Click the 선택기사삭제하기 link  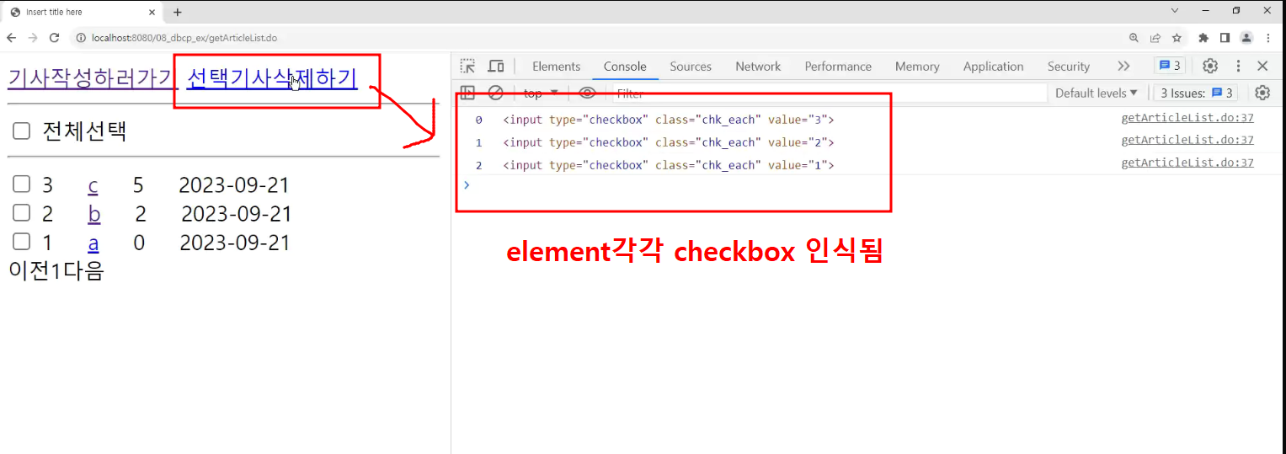pyautogui.click(x=272, y=78)
